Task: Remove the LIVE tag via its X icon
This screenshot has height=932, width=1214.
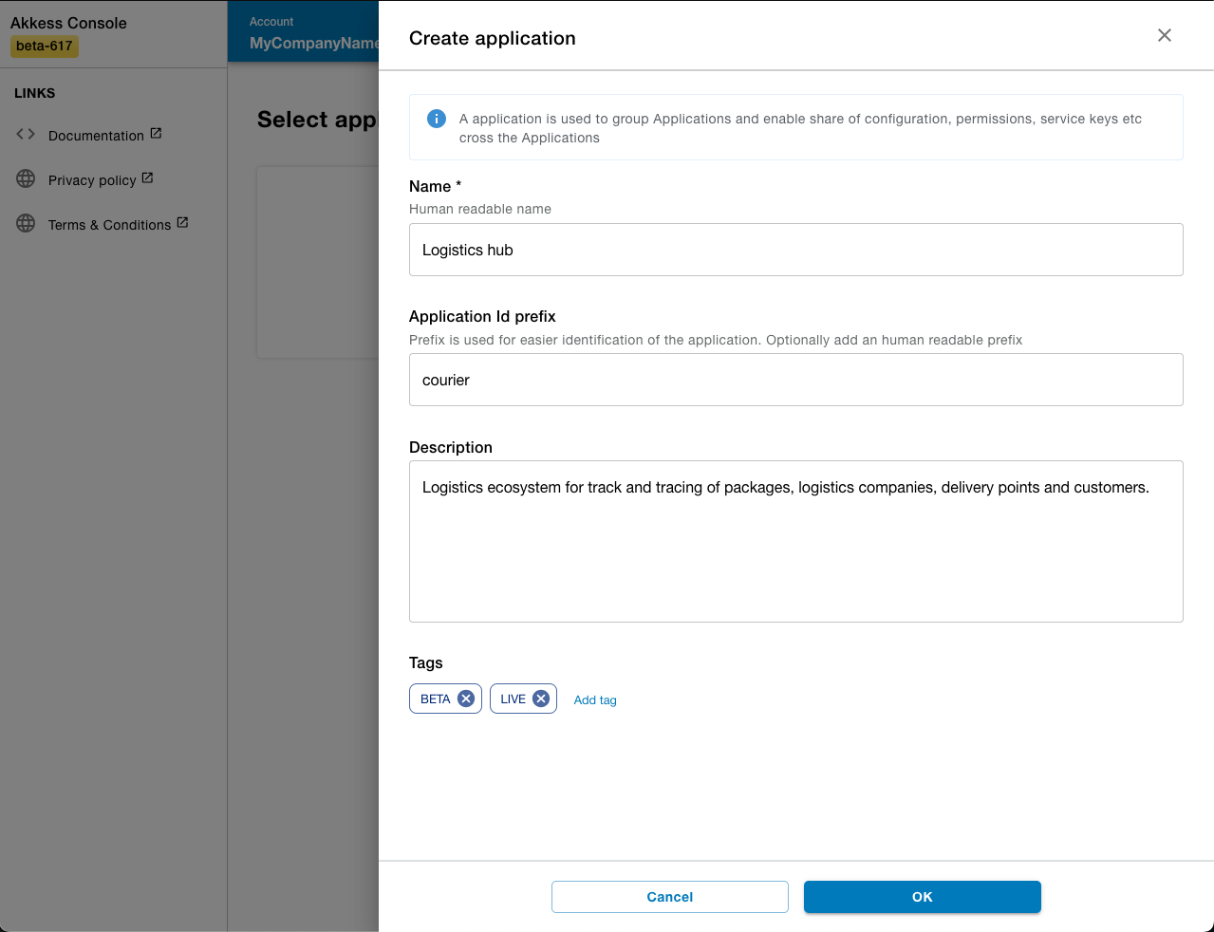Action: (x=541, y=699)
